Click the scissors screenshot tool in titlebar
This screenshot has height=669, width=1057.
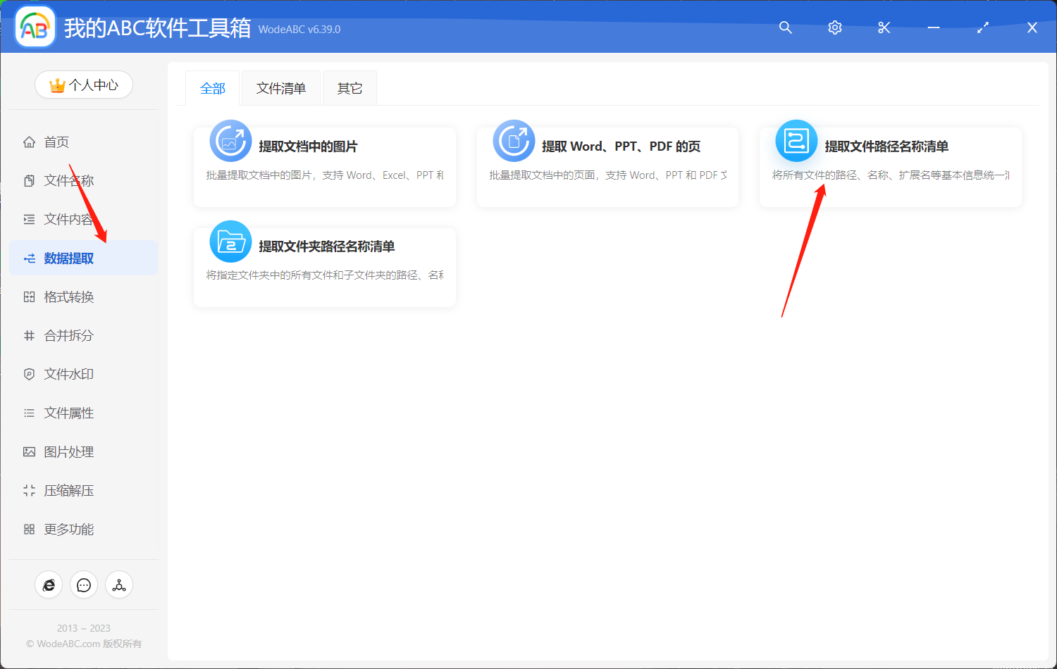coord(884,27)
